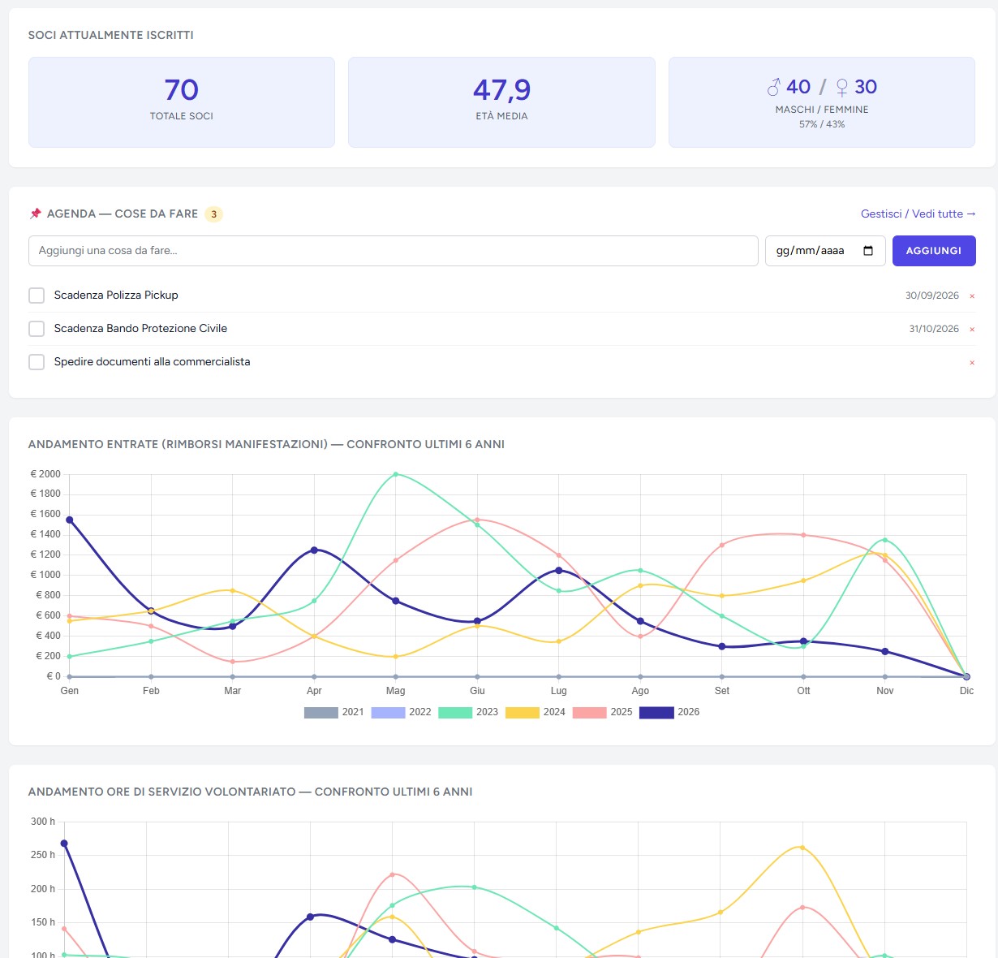Click the Andamento Ore di Servizio chart title

pos(250,792)
